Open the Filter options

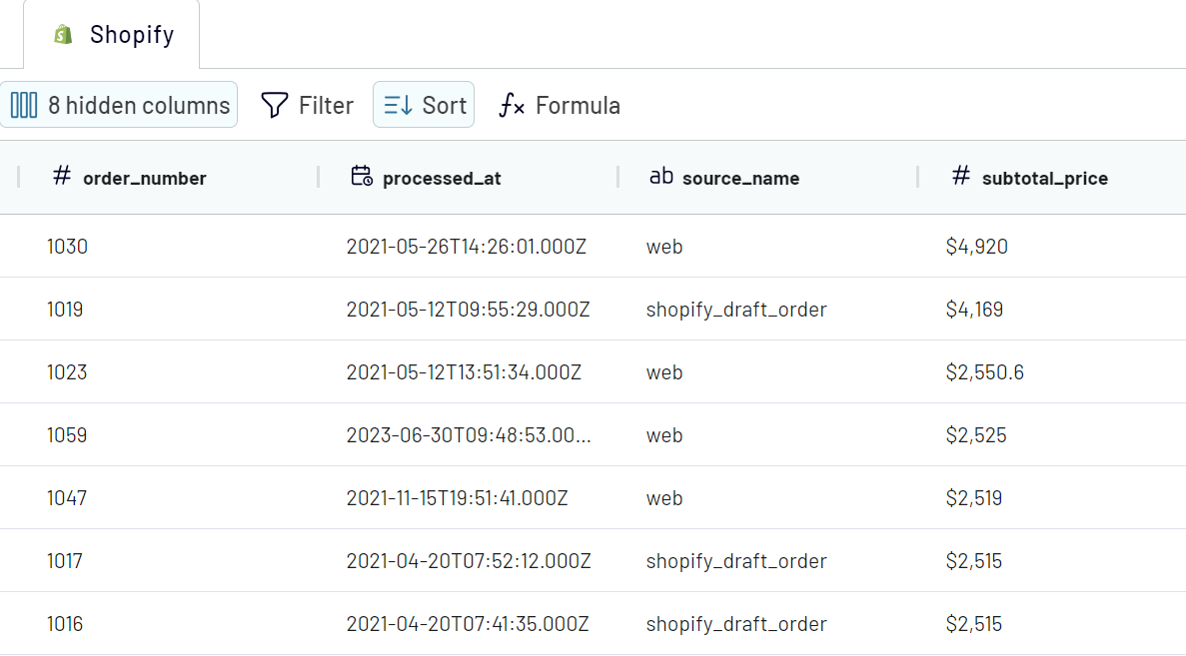pyautogui.click(x=307, y=105)
